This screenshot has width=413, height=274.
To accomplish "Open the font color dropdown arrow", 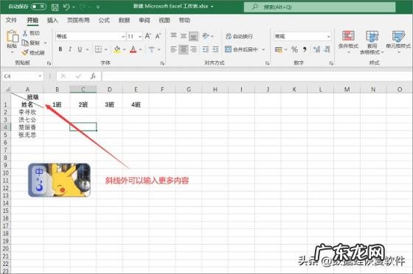I will coord(140,49).
